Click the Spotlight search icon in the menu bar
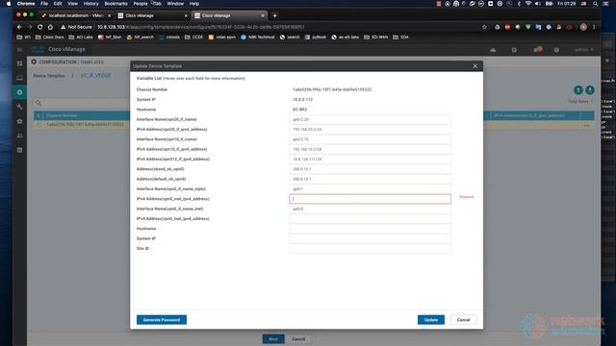Viewport: 616px width, 346px height. [596, 4]
